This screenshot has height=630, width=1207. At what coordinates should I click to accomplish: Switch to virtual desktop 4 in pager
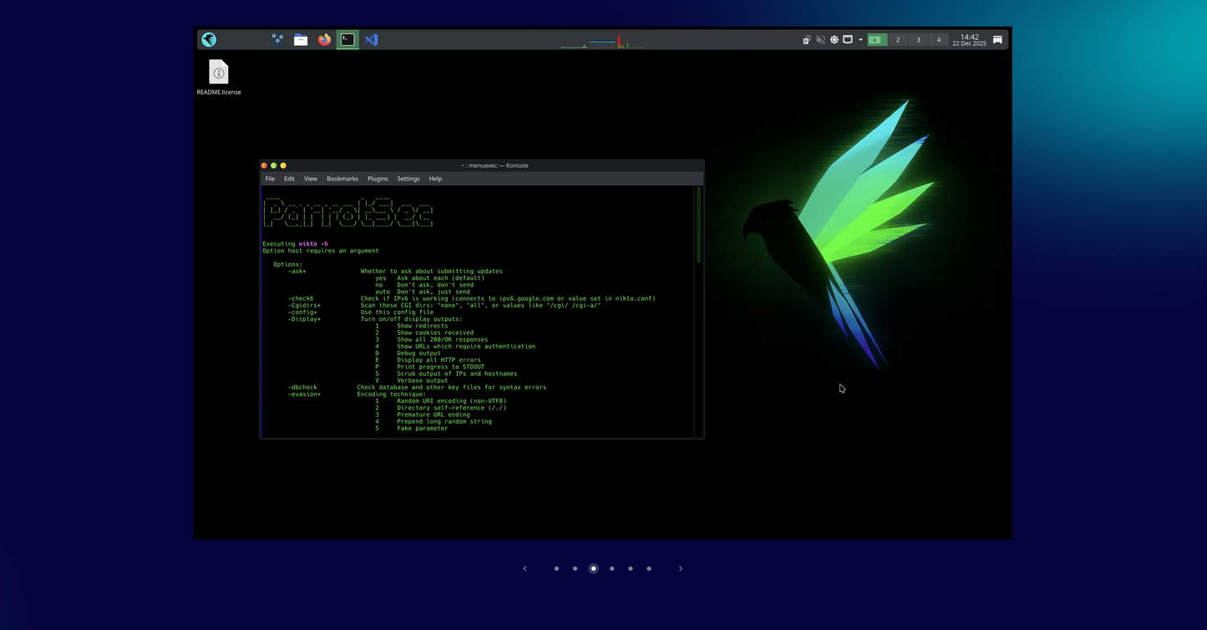938,39
